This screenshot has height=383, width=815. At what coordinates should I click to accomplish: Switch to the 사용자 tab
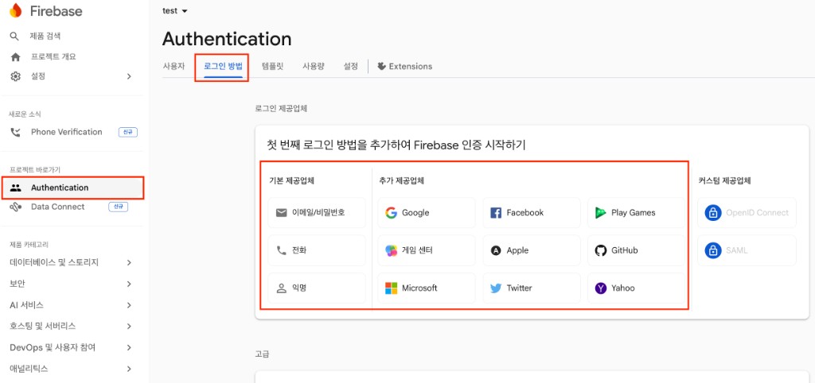[174, 67]
